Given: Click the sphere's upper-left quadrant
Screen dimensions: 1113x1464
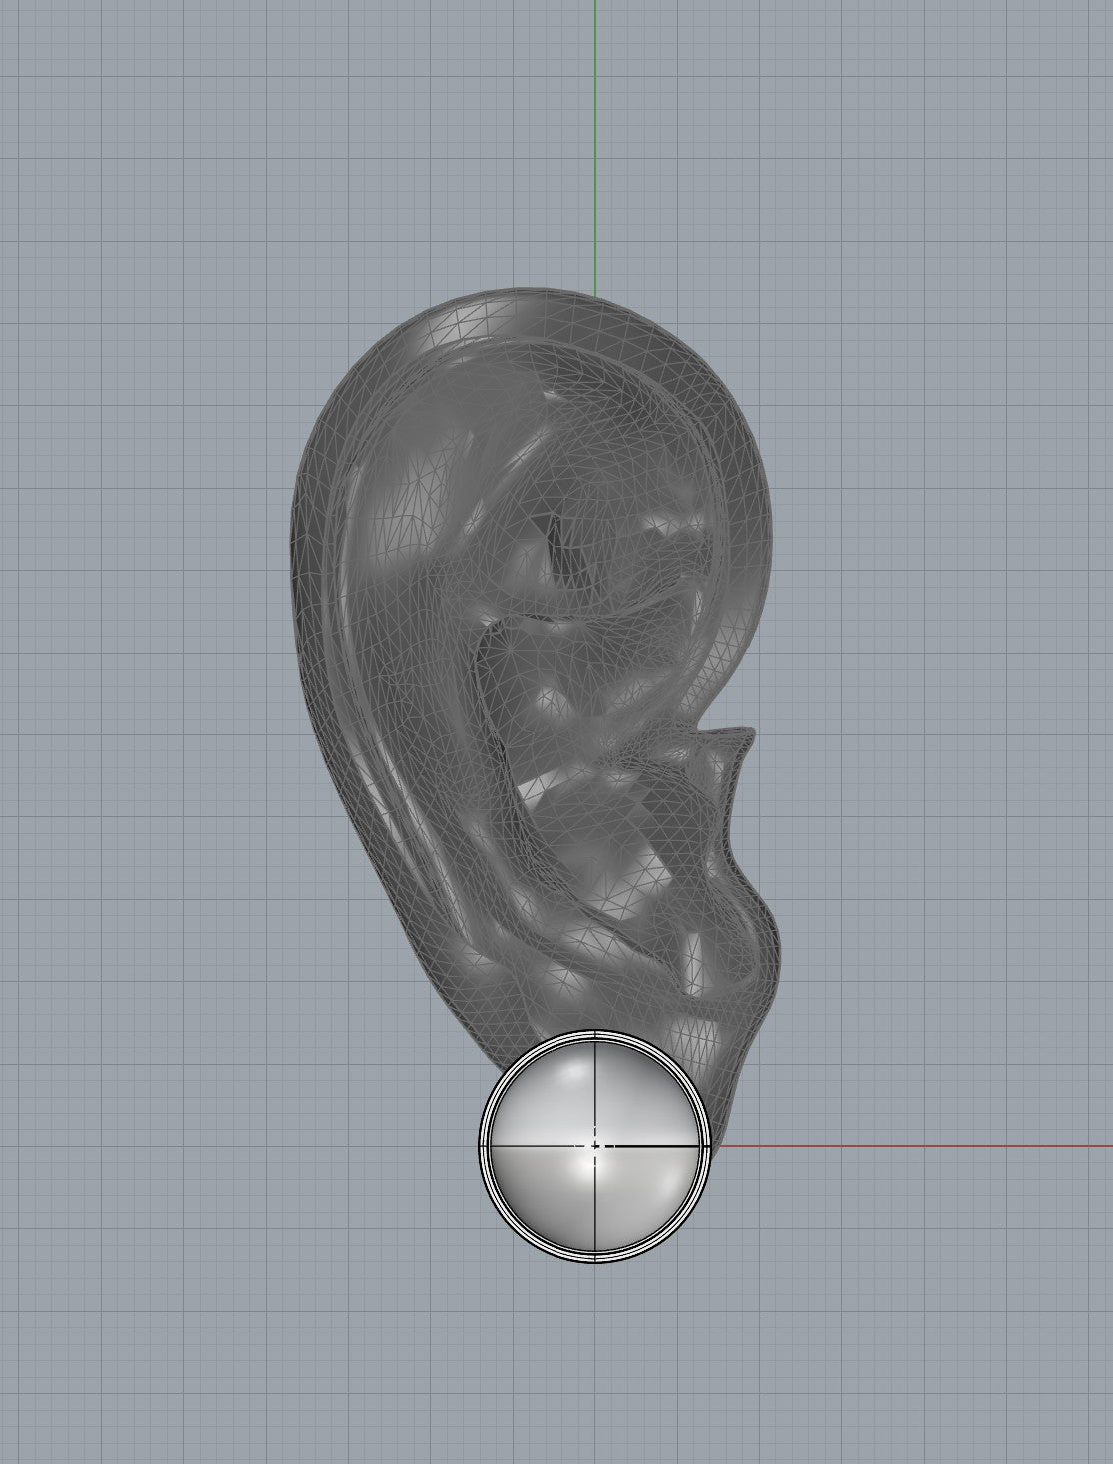Looking at the screenshot, I should point(545,1094).
